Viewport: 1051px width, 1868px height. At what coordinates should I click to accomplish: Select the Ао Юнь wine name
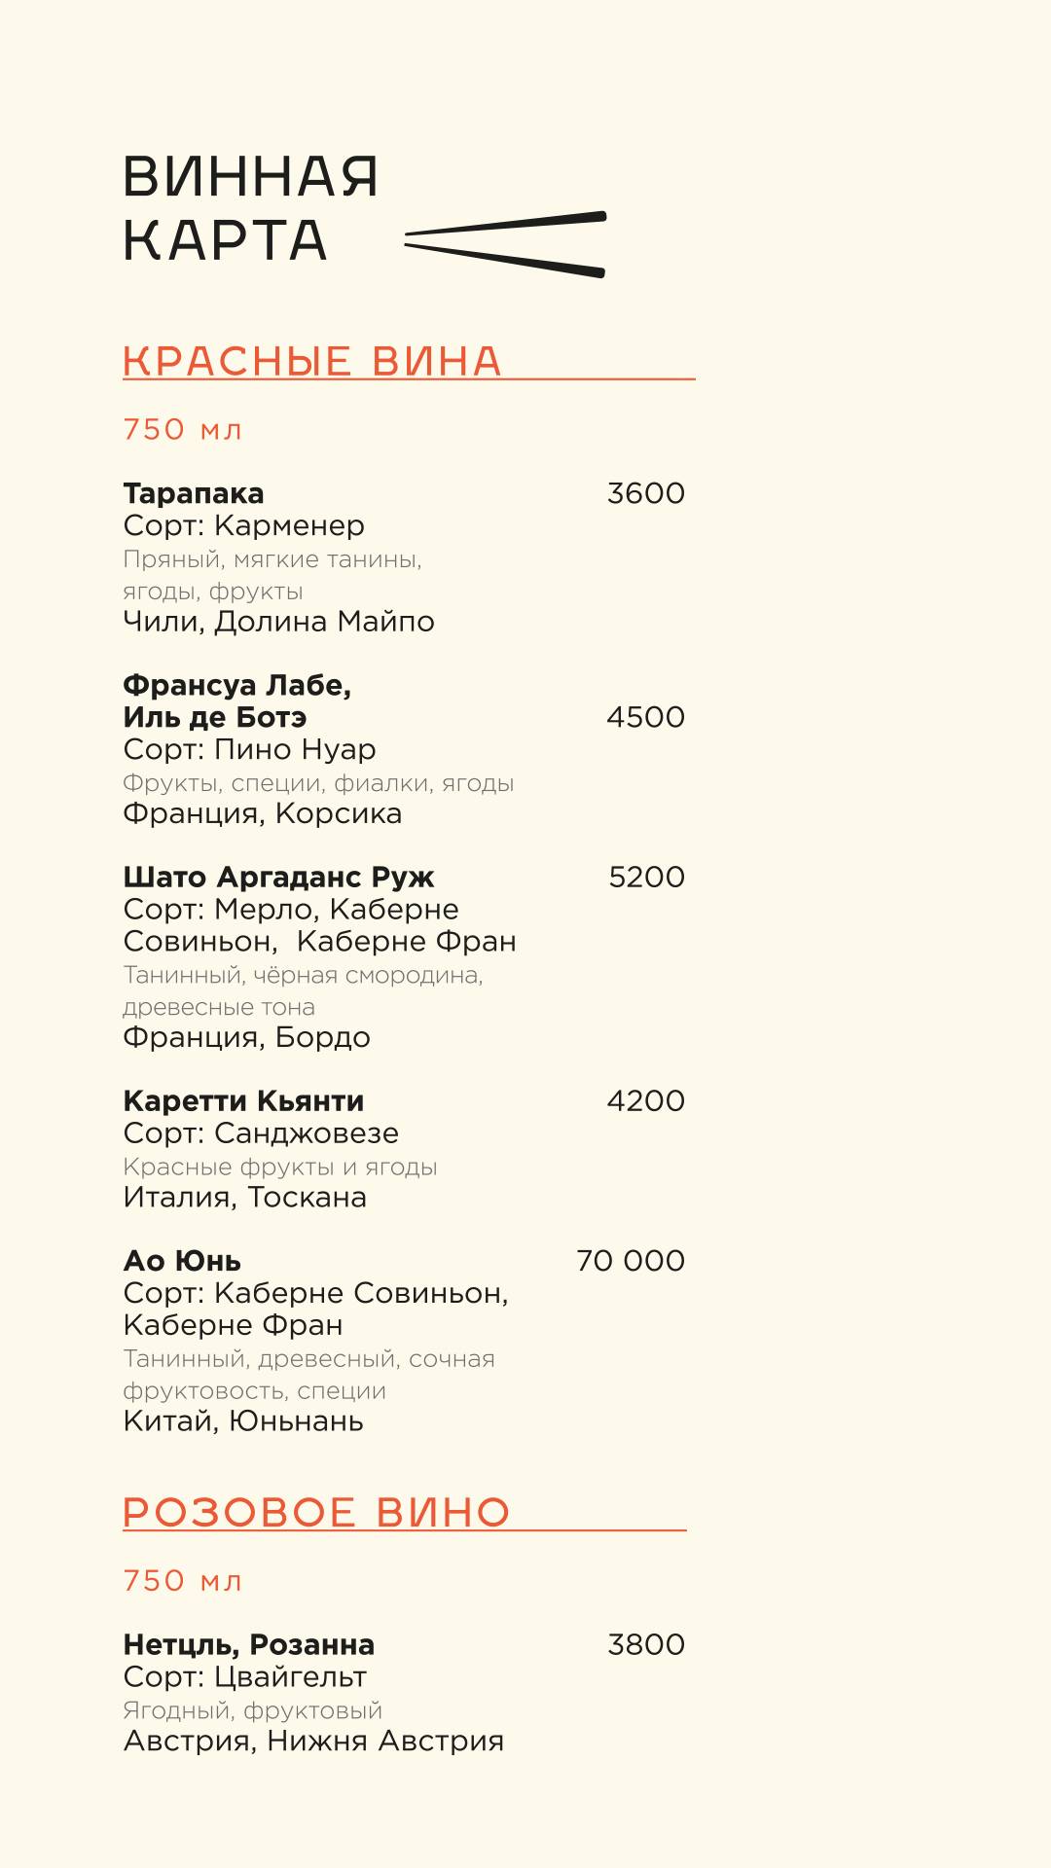[x=182, y=1261]
